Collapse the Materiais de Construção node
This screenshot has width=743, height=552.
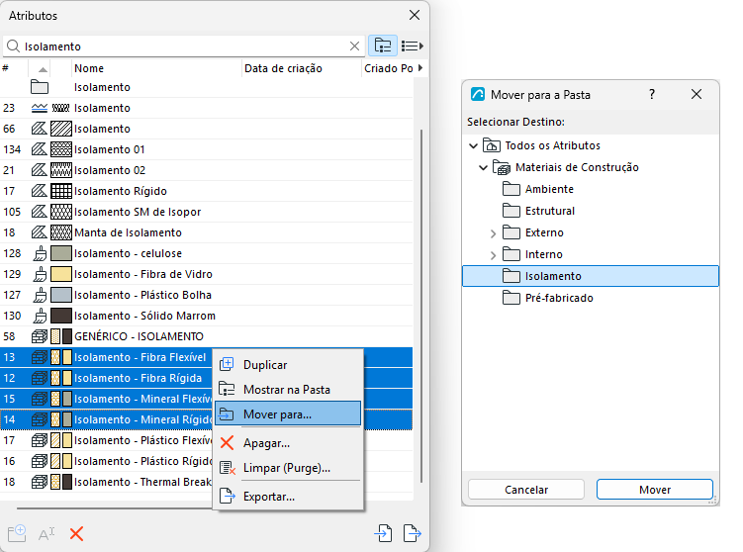point(483,167)
